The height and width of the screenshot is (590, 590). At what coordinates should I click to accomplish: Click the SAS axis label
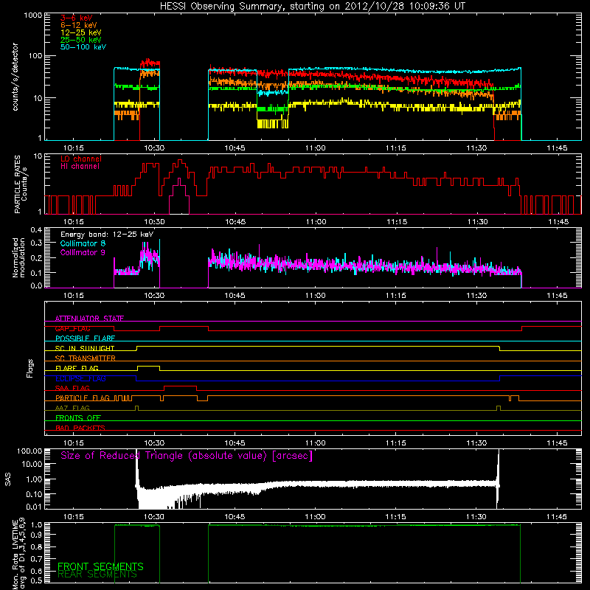[x=7, y=479]
